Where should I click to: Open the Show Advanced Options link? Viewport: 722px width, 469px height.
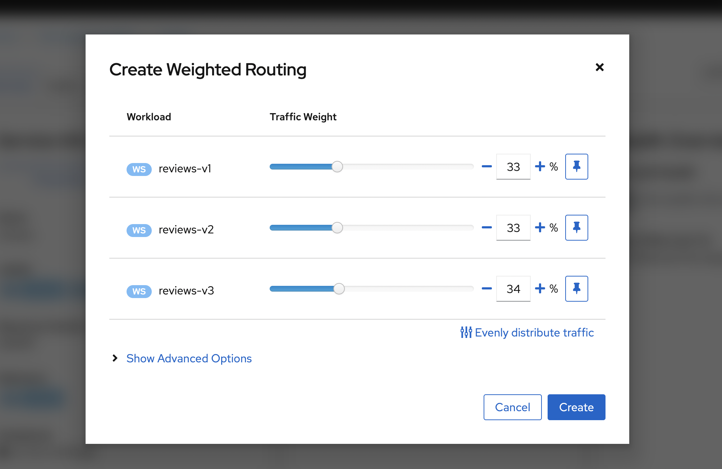189,358
